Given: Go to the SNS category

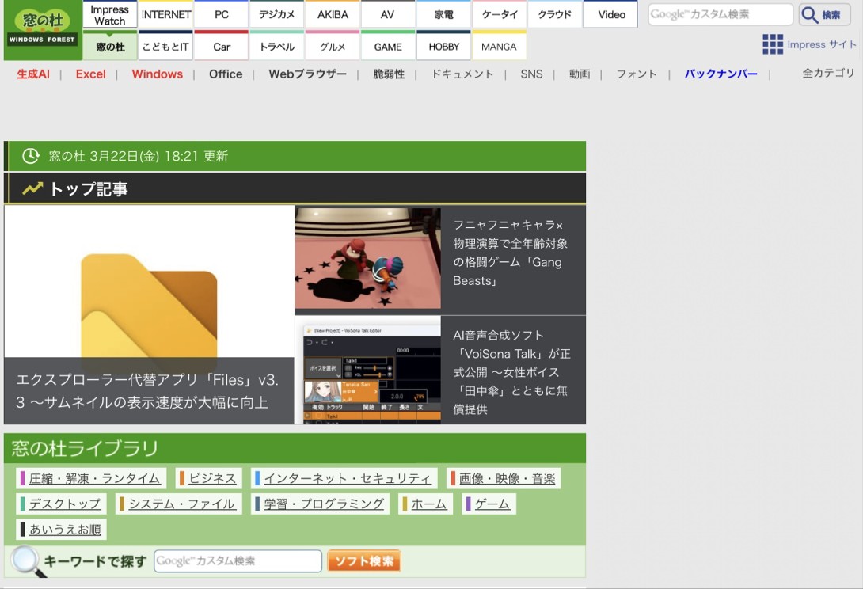Looking at the screenshot, I should [531, 74].
